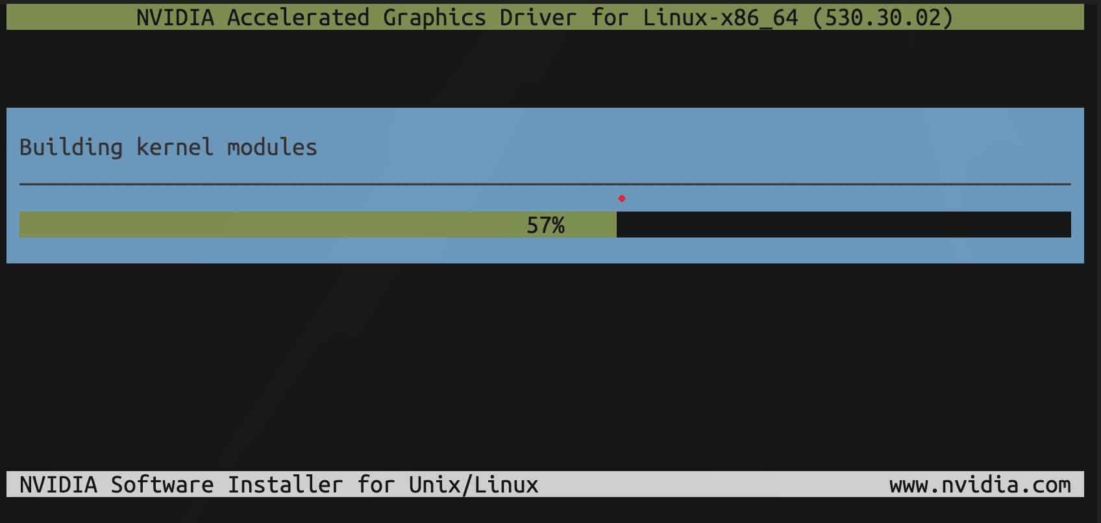Open the www.nvidia.com link in footer
The image size is (1101, 523).
pyautogui.click(x=980, y=485)
